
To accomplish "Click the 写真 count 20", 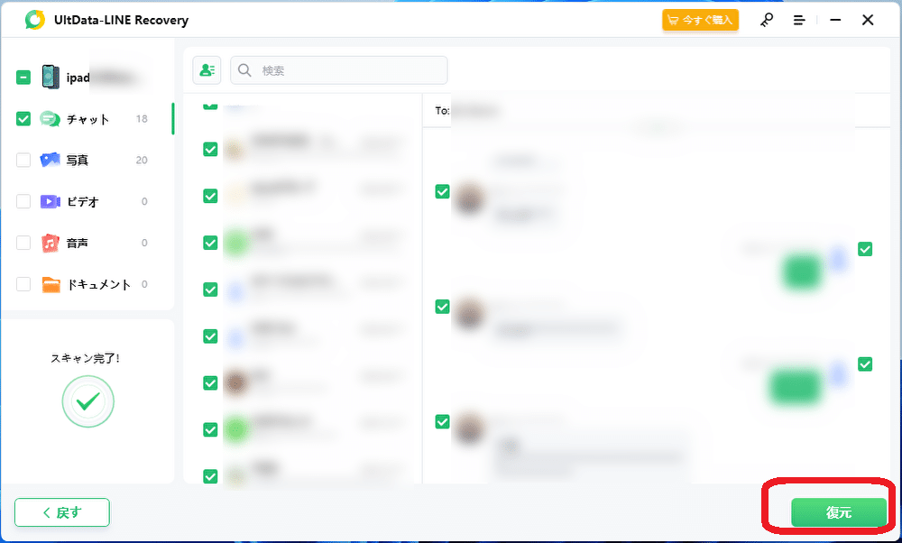I will pyautogui.click(x=142, y=160).
